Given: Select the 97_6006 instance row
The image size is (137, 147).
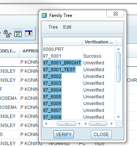Looking at the screenshot, I should coord(52,104).
